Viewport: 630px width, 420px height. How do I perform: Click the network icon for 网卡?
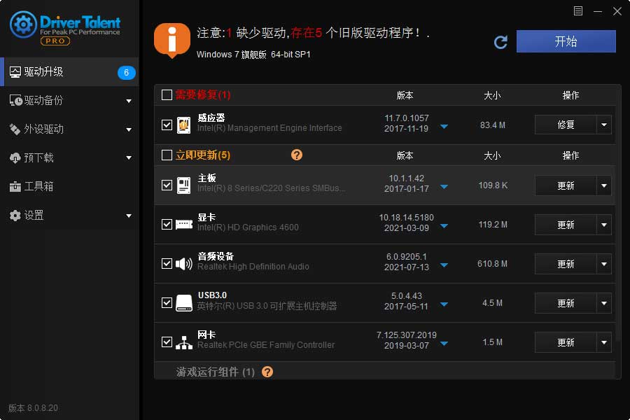tap(184, 342)
